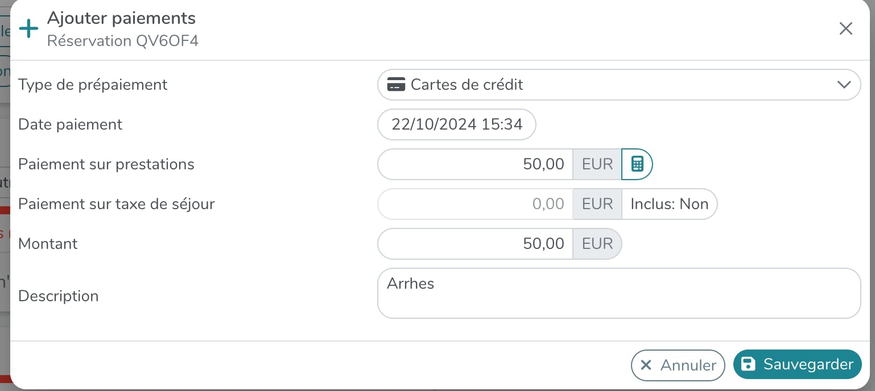Click the Type de prépaiement label
The image size is (875, 391).
[x=93, y=85]
